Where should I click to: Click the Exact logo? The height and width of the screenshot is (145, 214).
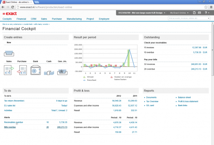(10, 14)
